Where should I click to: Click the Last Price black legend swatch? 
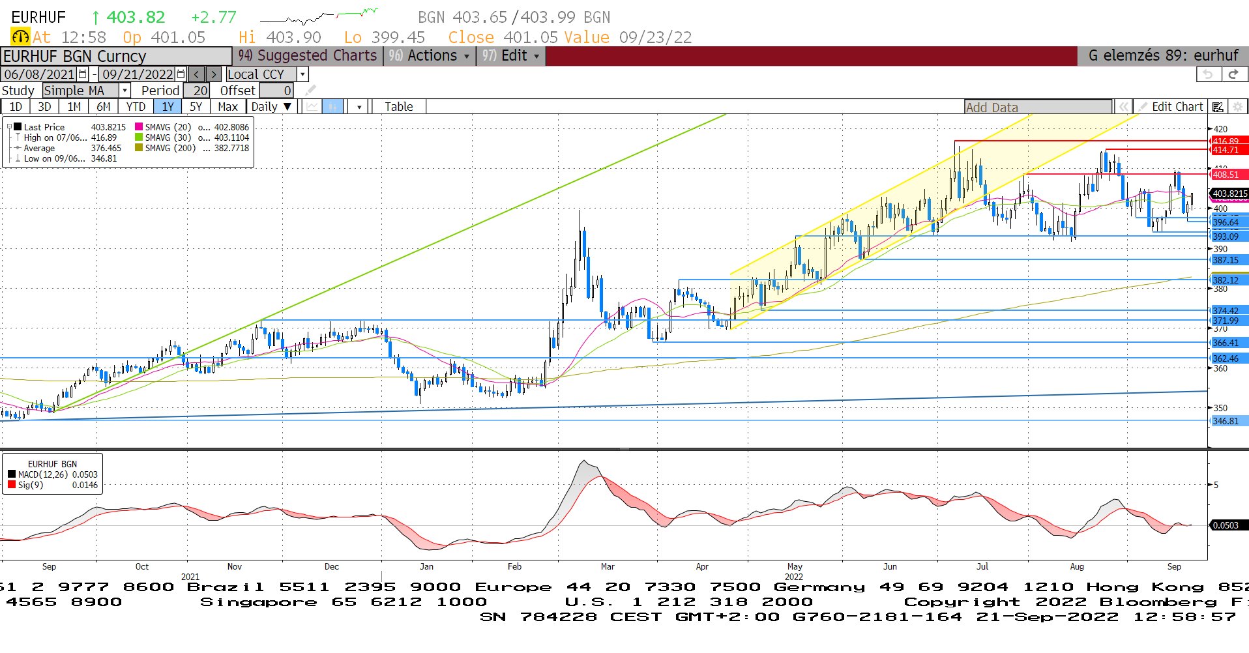pos(18,127)
